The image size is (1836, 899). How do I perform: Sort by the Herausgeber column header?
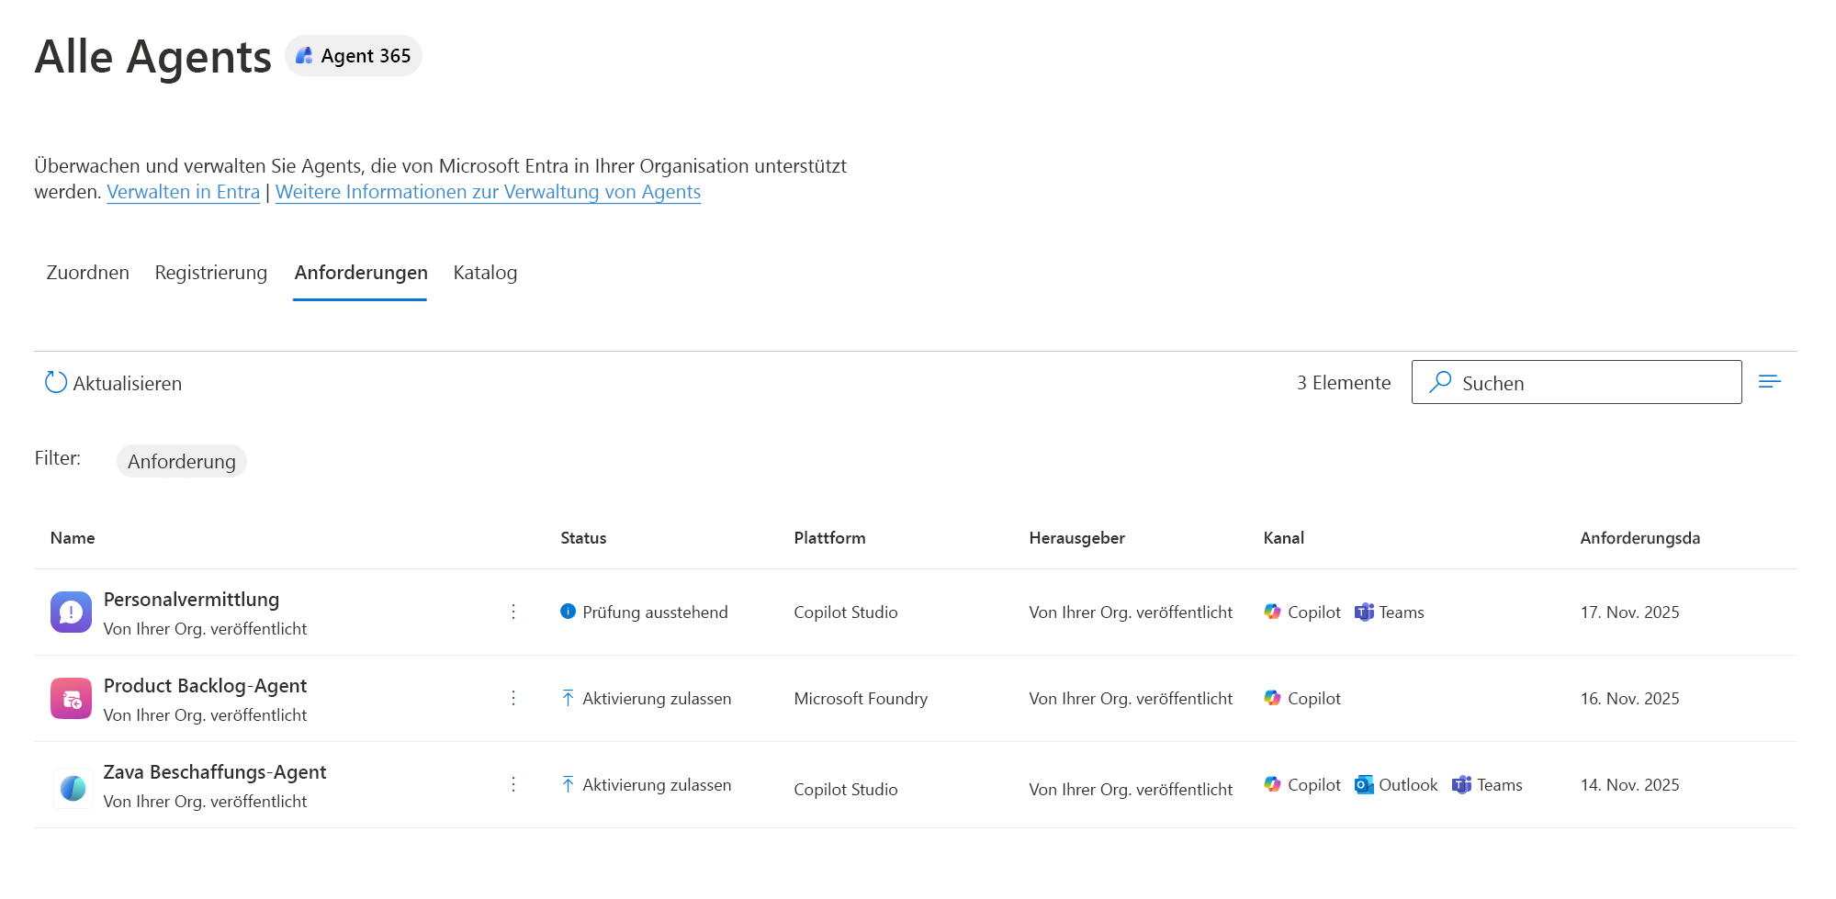point(1076,538)
